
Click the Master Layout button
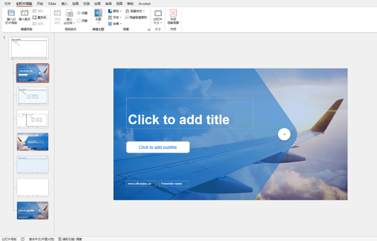click(x=57, y=17)
